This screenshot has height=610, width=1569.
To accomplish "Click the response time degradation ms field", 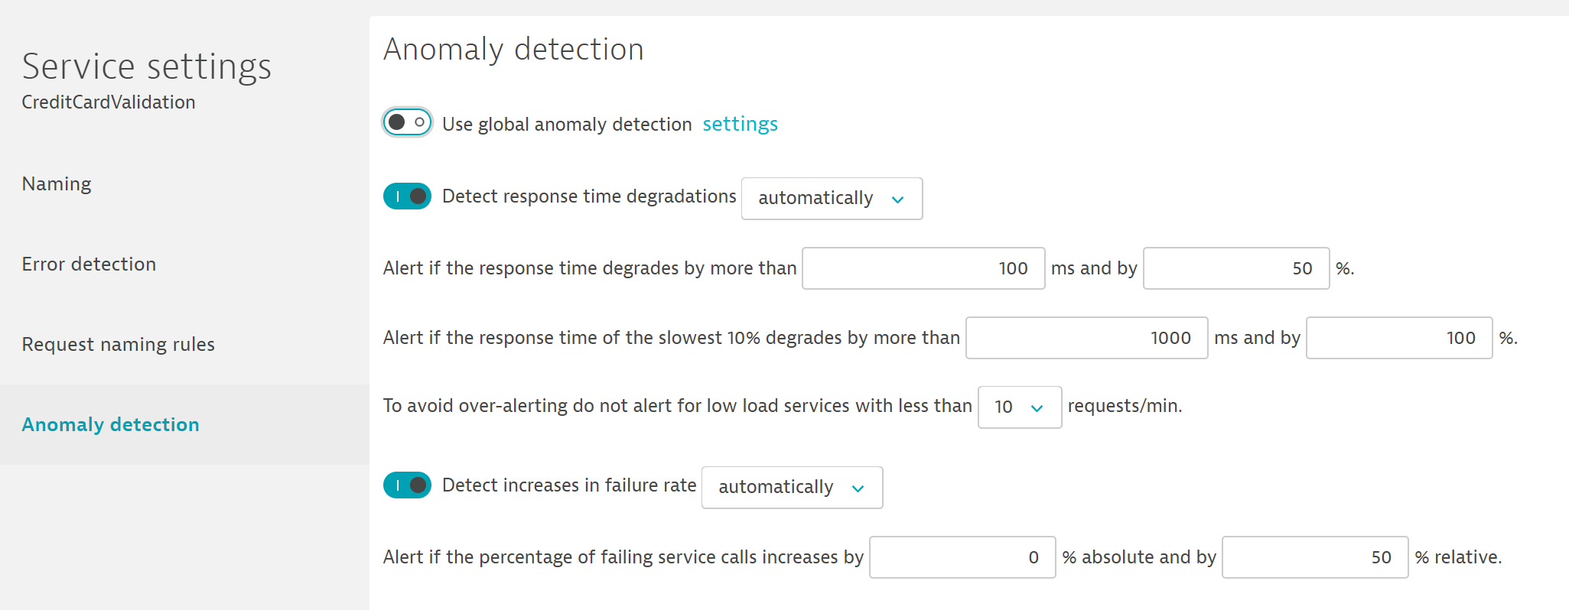I will click(x=923, y=268).
